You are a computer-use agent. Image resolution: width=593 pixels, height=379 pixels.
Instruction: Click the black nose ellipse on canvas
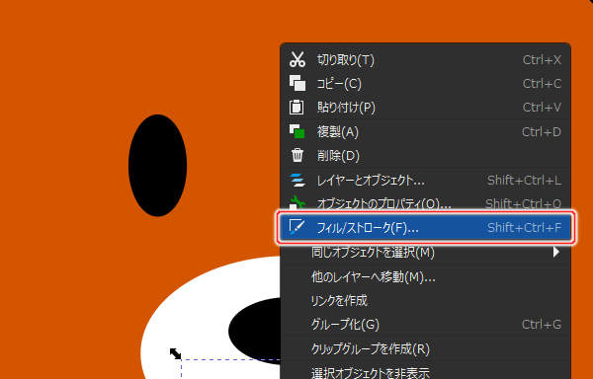point(255,332)
